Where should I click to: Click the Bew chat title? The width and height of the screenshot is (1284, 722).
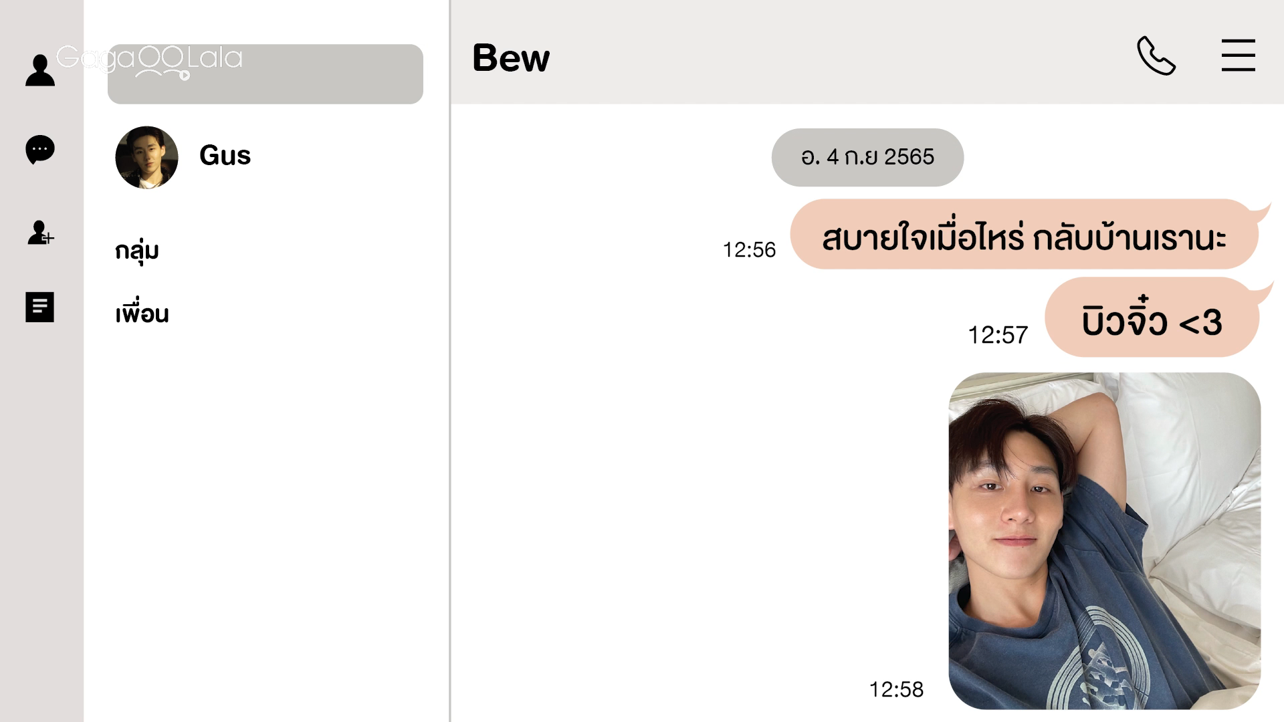click(x=511, y=57)
